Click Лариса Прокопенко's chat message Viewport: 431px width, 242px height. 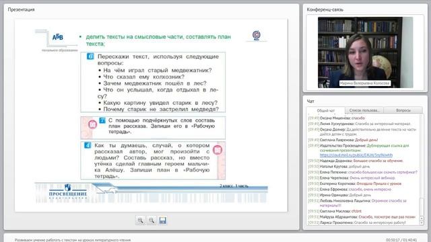357,223
